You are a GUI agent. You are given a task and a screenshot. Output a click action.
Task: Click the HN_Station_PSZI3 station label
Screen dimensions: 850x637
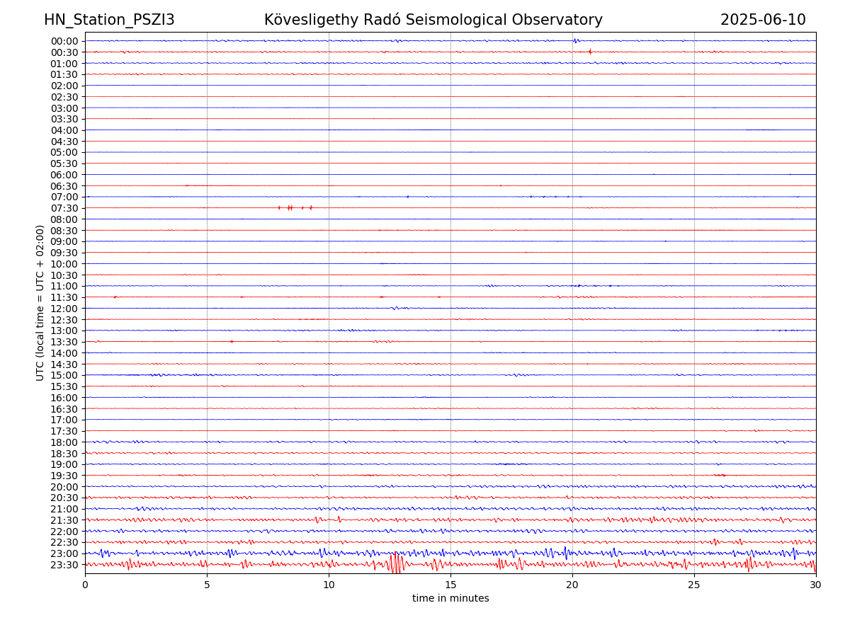(109, 20)
